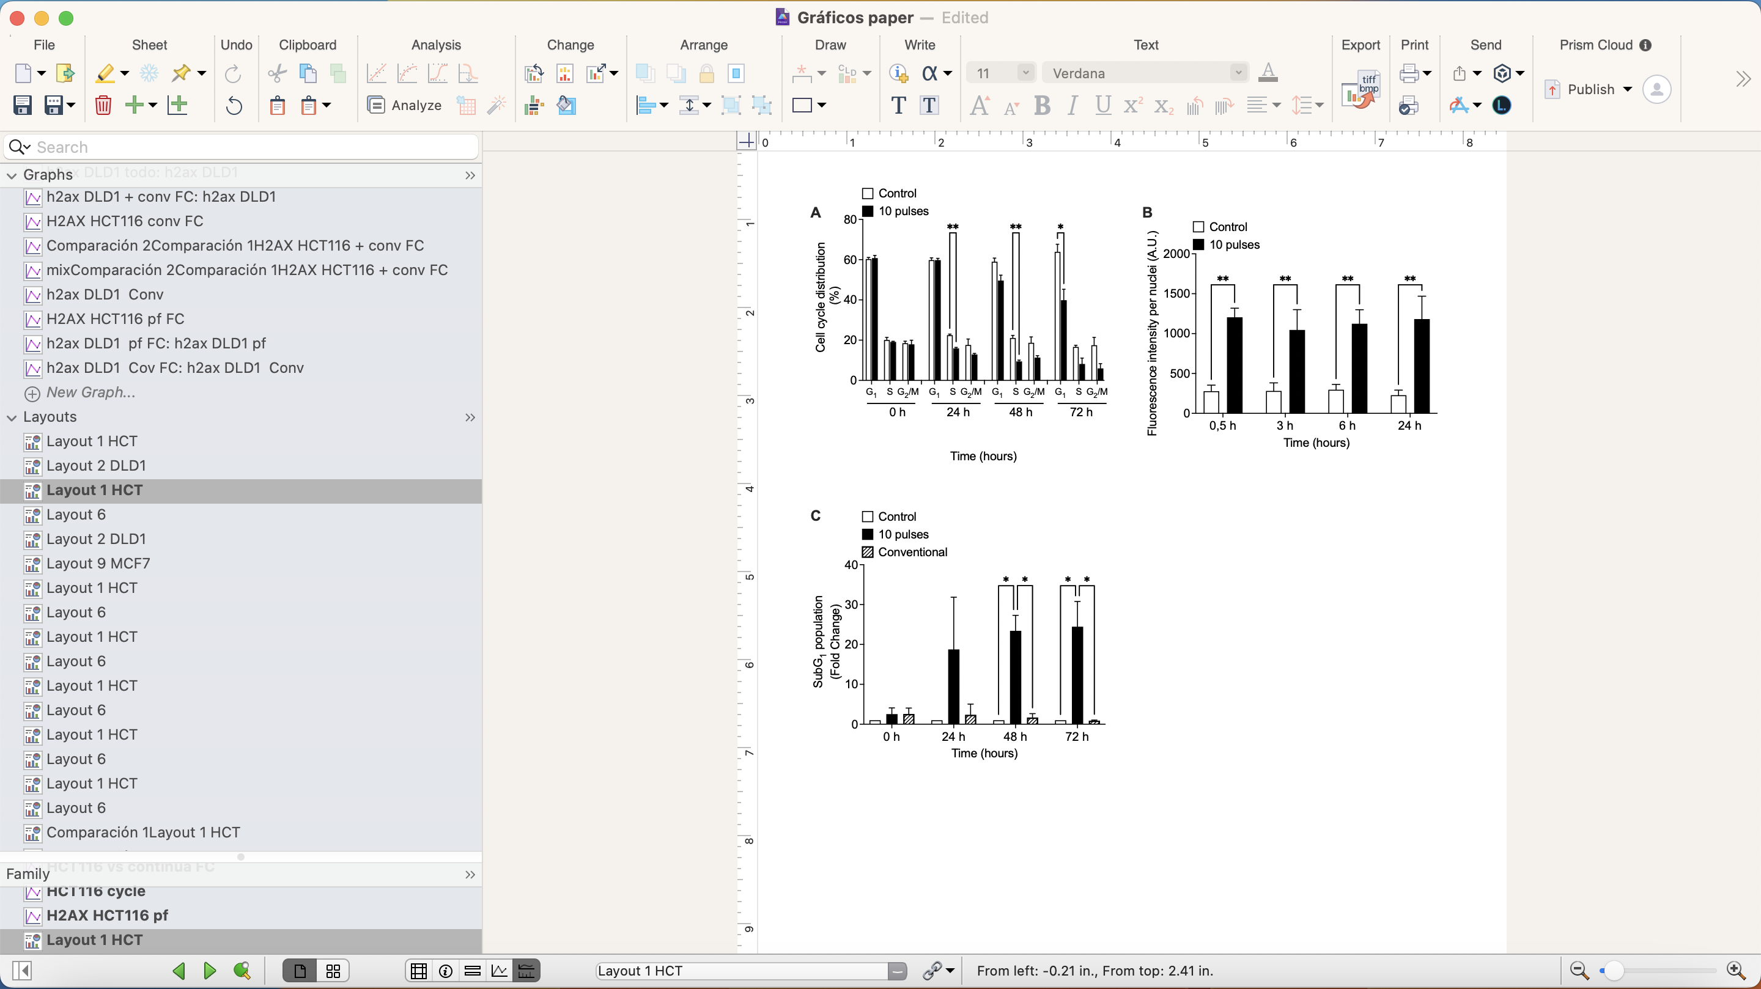Viewport: 1761px width, 989px height.
Task: Toggle Bold text formatting
Action: tap(1042, 105)
